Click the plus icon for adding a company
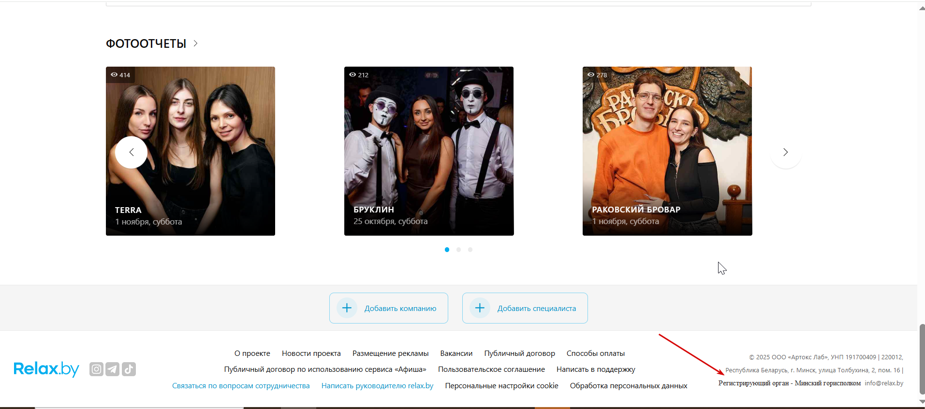 [347, 308]
